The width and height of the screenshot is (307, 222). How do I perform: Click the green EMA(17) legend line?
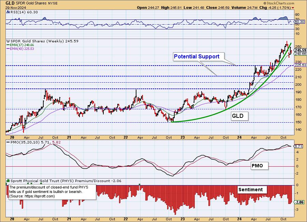tap(8, 45)
